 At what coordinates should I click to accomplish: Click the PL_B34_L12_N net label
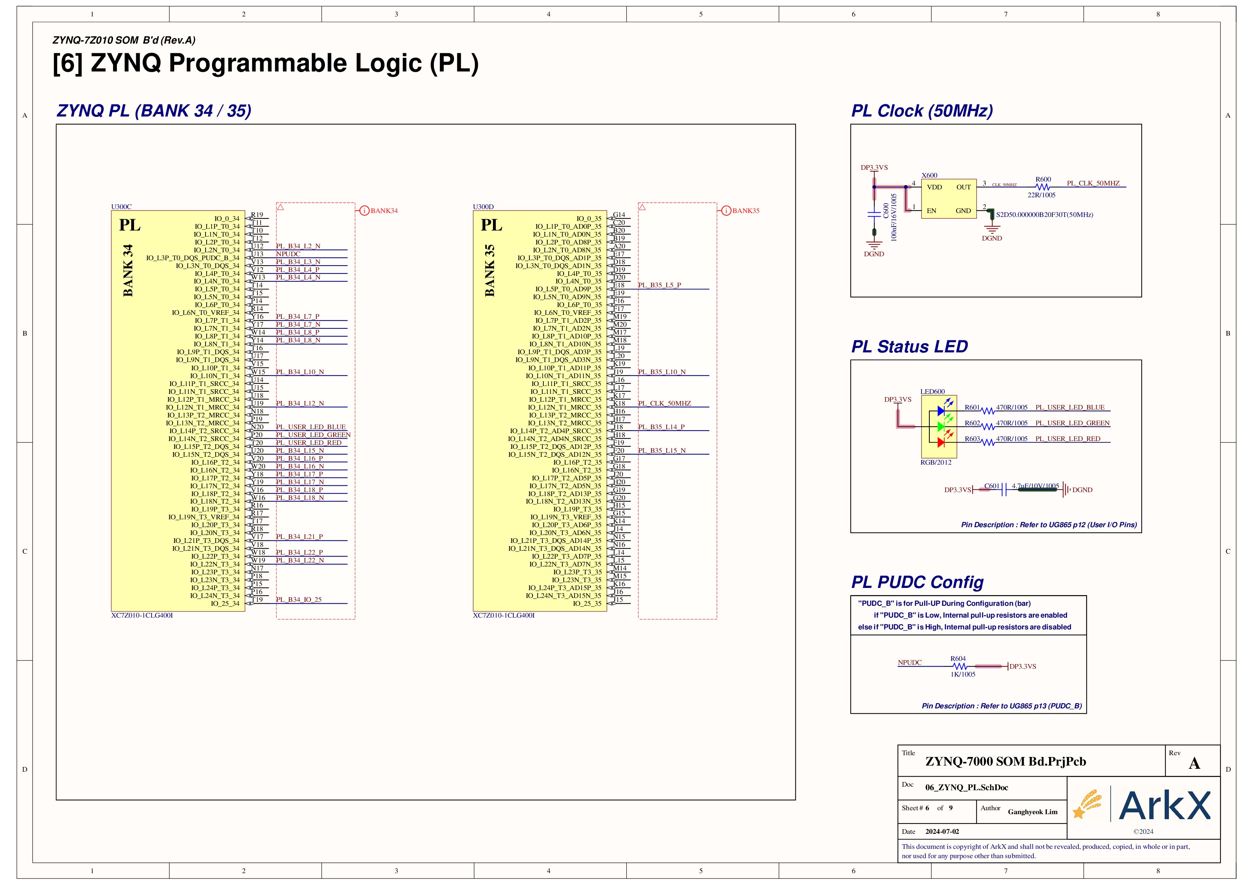300,404
